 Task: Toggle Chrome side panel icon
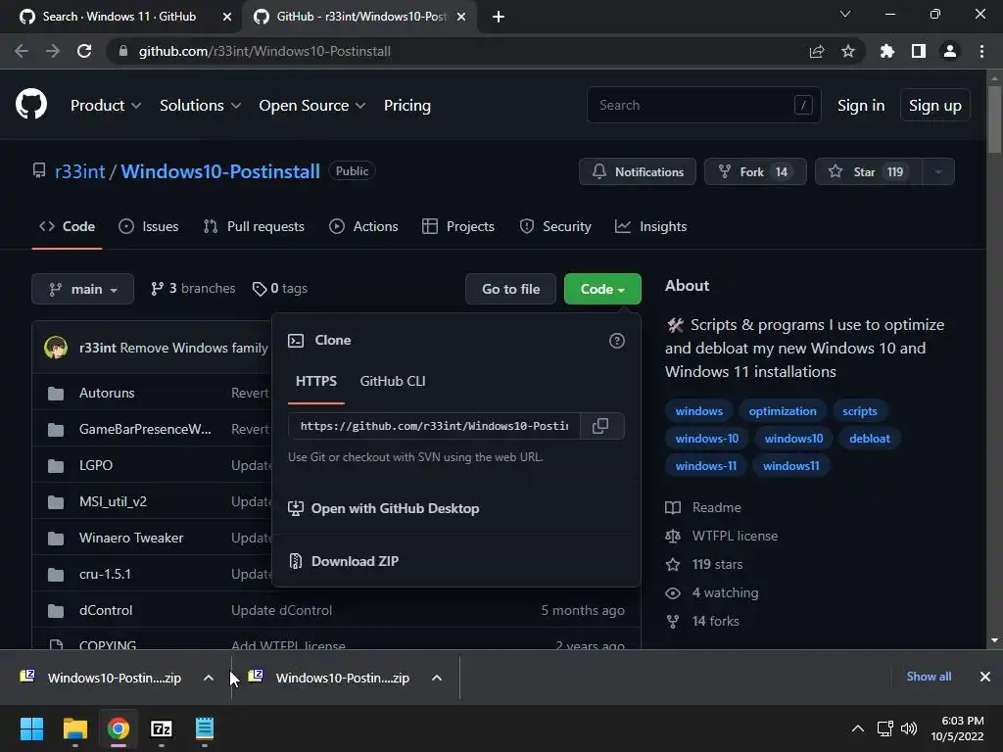coord(919,51)
